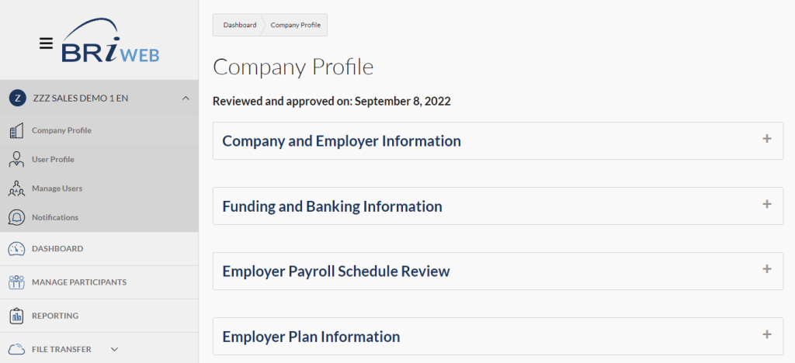Expand Company and Employer Information section

tap(766, 140)
